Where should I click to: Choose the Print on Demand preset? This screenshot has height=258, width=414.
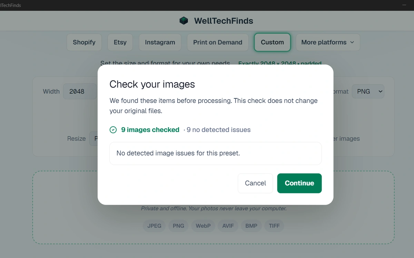pos(218,42)
